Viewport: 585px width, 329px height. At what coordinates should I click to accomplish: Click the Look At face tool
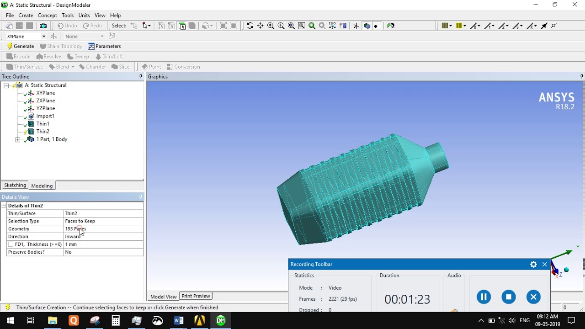click(390, 26)
